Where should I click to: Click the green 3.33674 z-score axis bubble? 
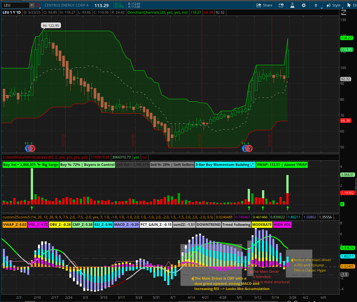(348, 248)
